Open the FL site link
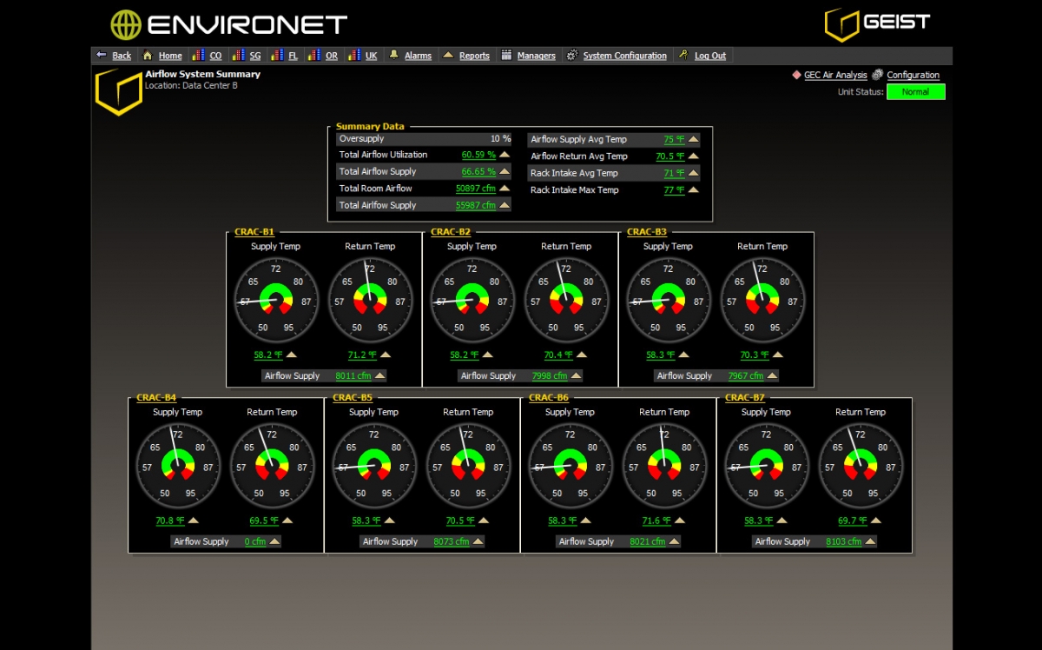 293,56
